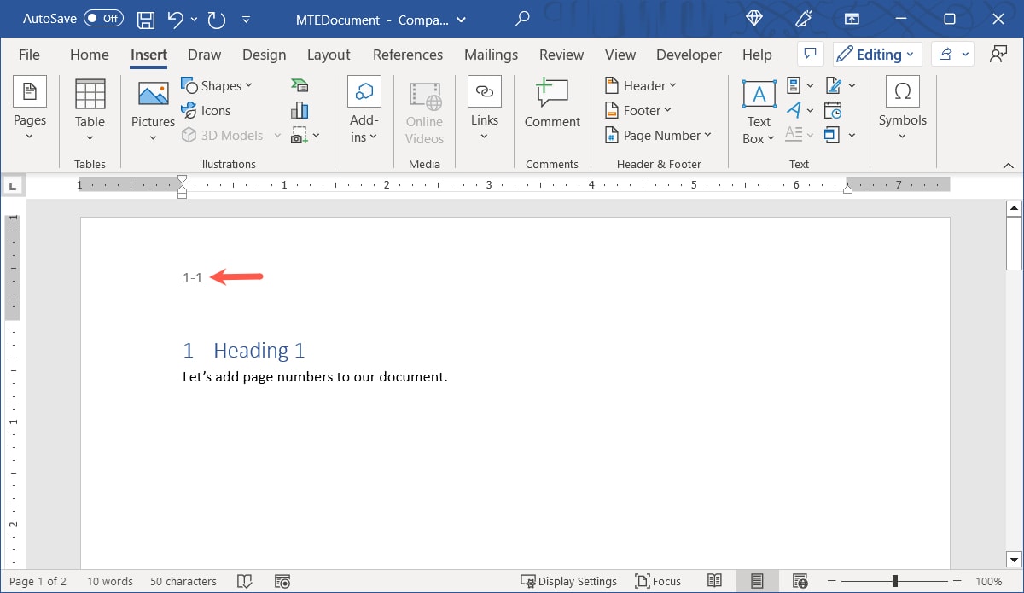Insert a Chart
This screenshot has height=593, width=1024.
tap(300, 109)
